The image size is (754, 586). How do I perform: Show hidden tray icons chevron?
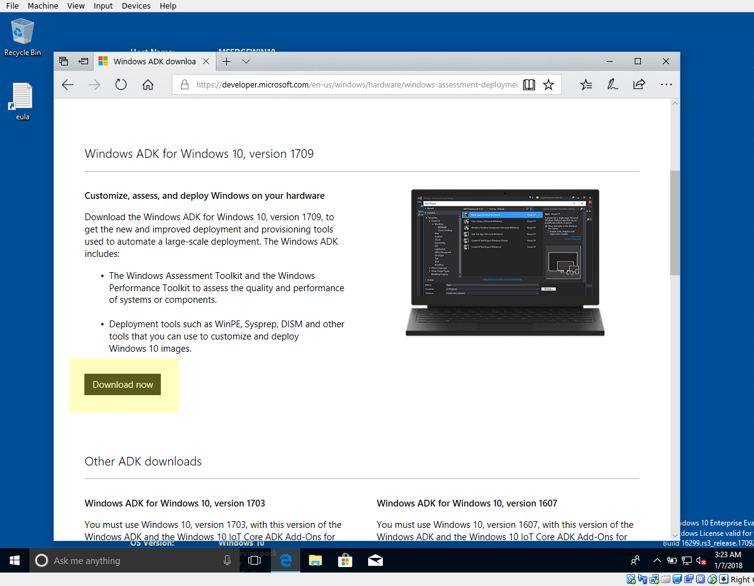[x=657, y=560]
